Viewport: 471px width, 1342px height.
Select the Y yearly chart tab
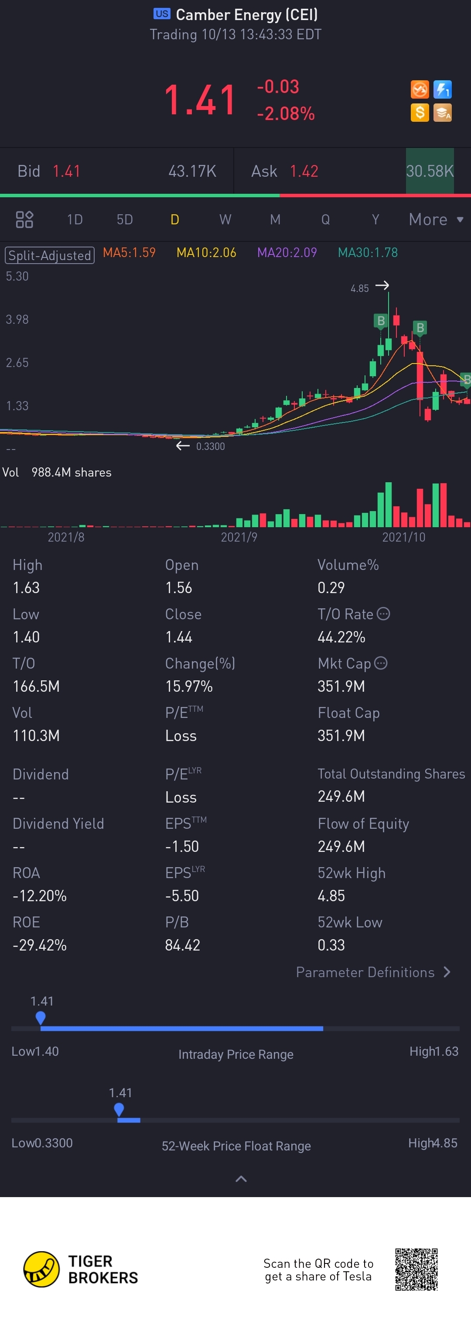(375, 220)
